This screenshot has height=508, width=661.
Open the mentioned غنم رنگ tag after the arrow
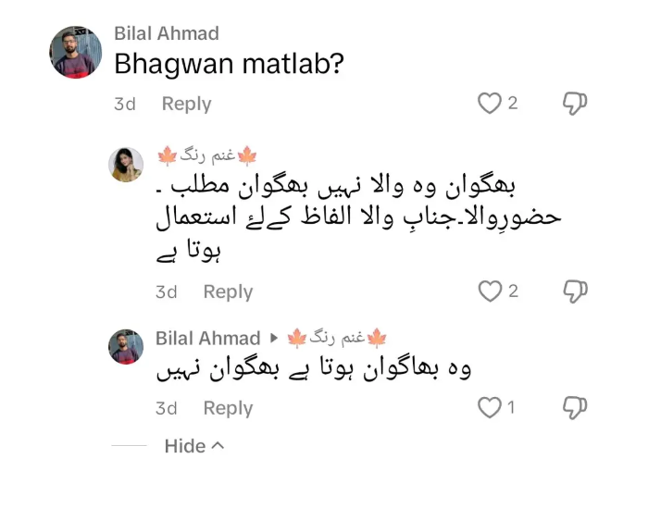[337, 338]
